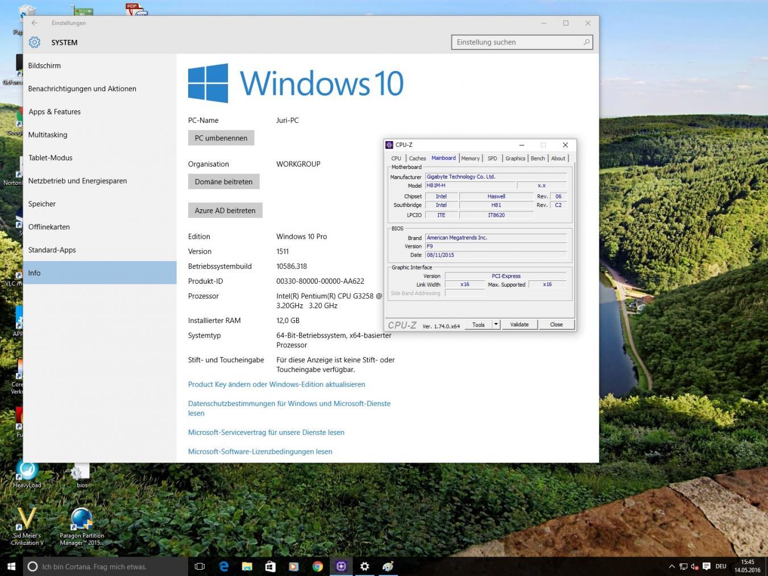Open Paragon Partition Manager 2015 shortcut
The height and width of the screenshot is (576, 768).
(82, 527)
